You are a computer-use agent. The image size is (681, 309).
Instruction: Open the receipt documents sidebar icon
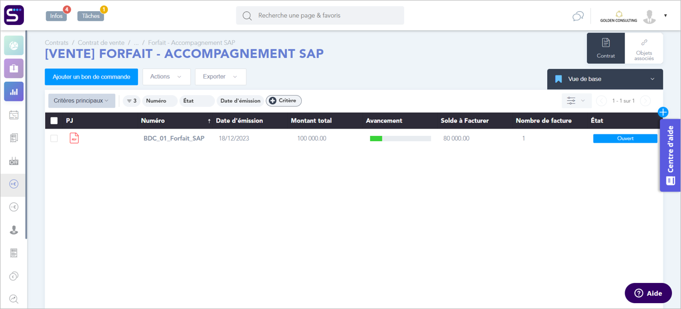click(14, 138)
